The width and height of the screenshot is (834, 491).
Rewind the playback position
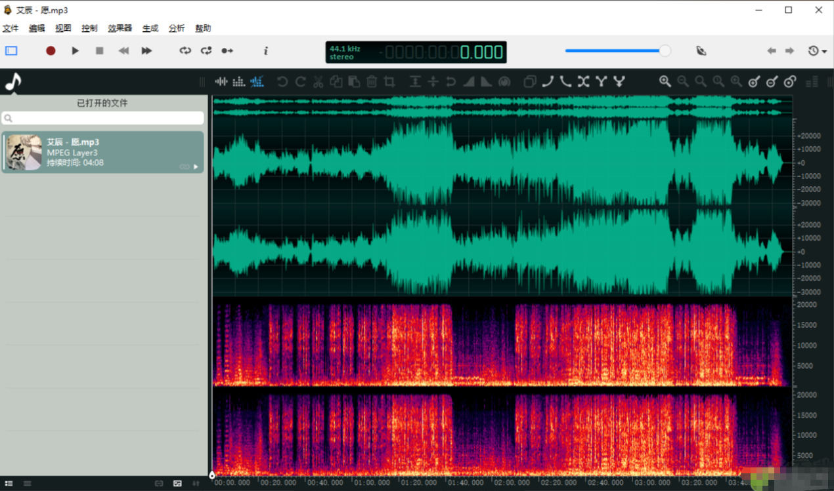pyautogui.click(x=123, y=50)
